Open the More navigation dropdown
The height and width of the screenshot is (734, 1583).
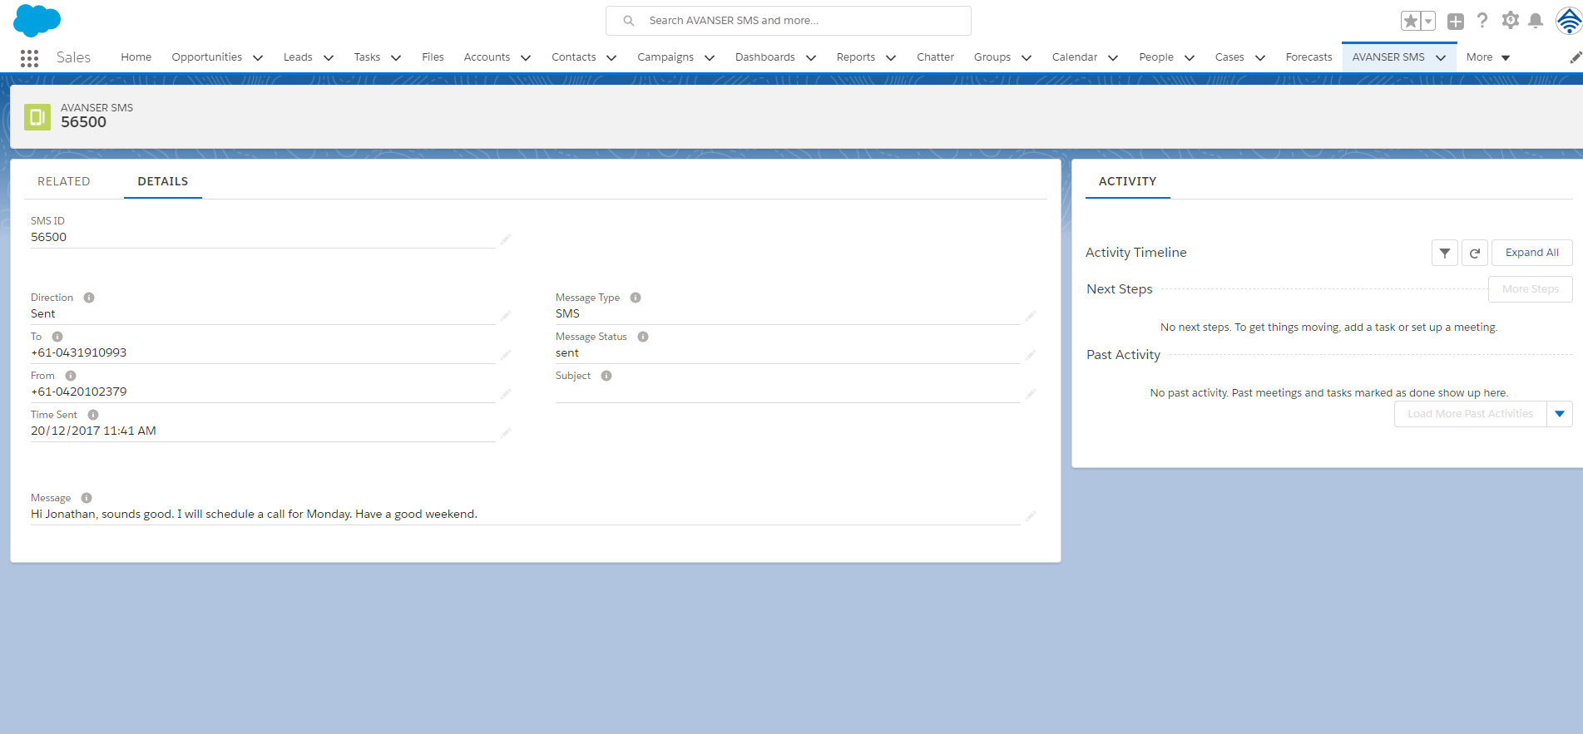click(1488, 57)
